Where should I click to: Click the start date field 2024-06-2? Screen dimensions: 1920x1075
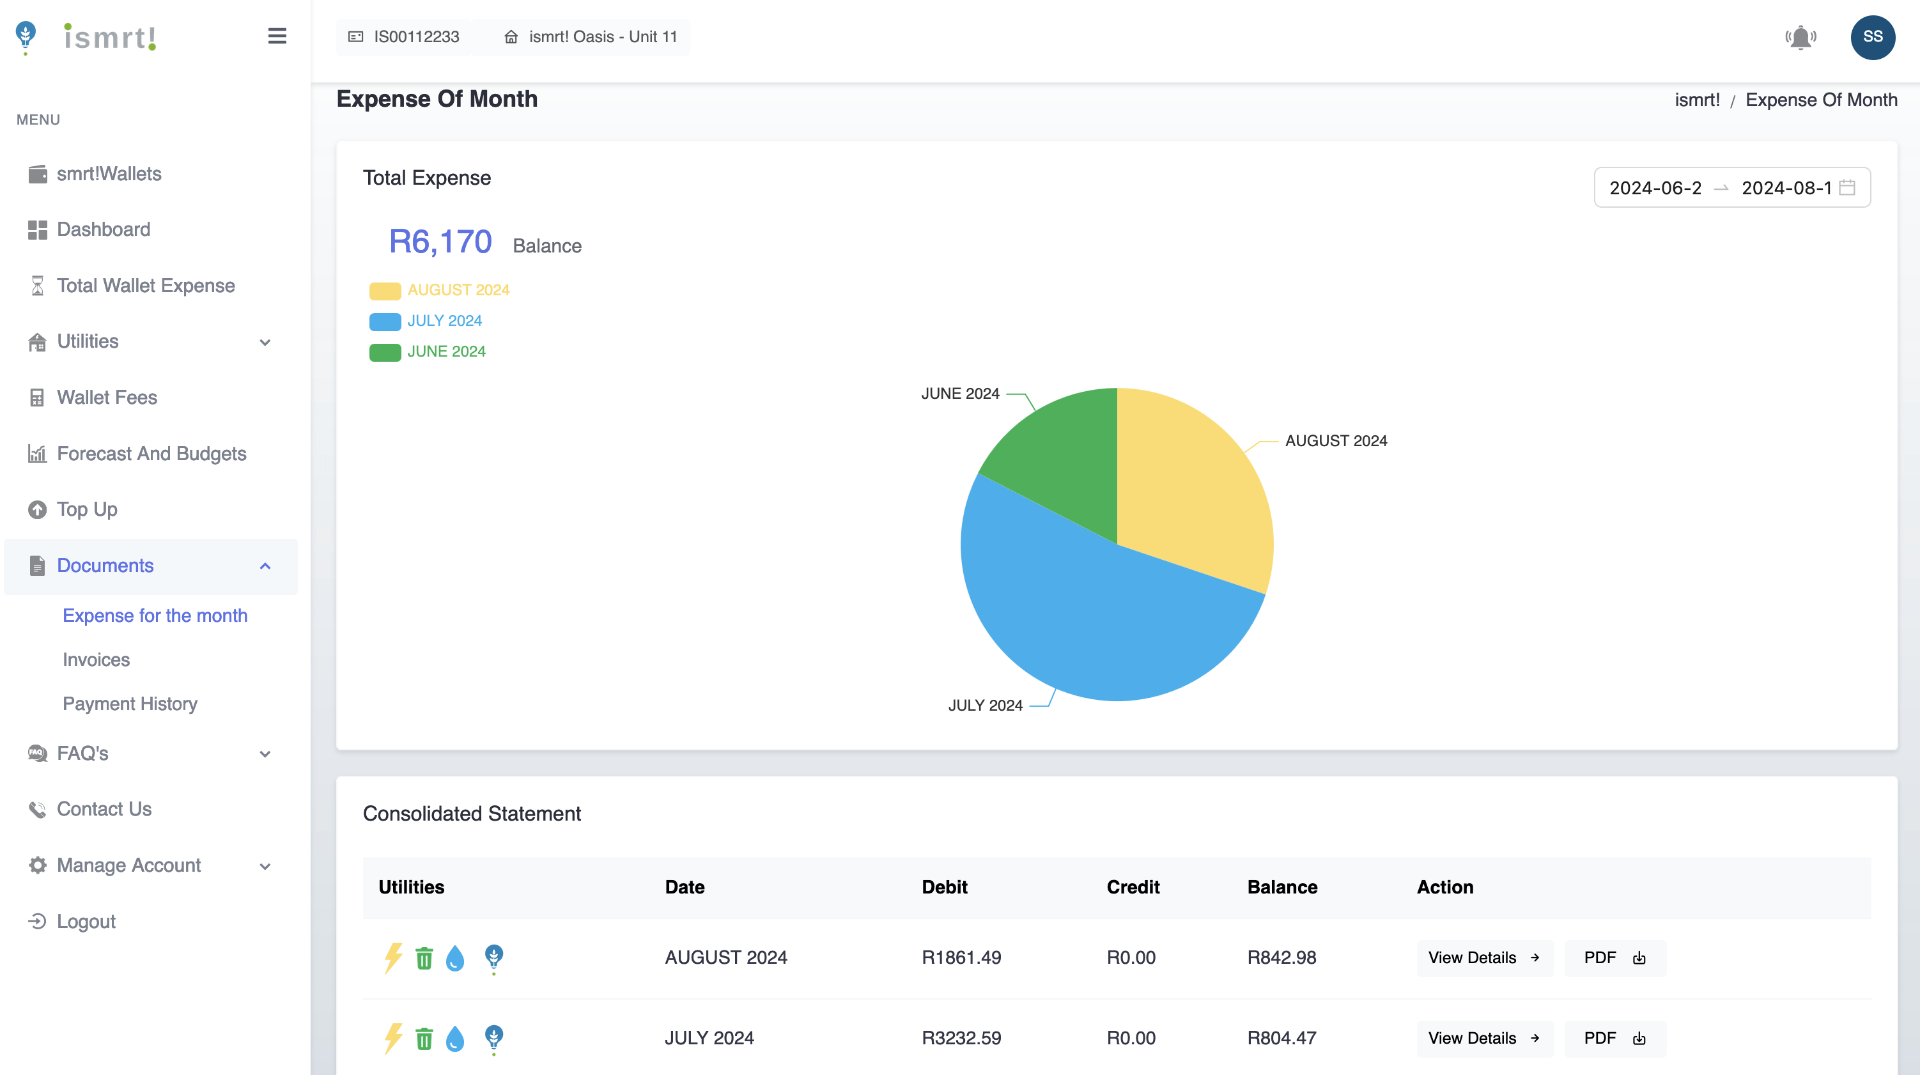(1655, 188)
